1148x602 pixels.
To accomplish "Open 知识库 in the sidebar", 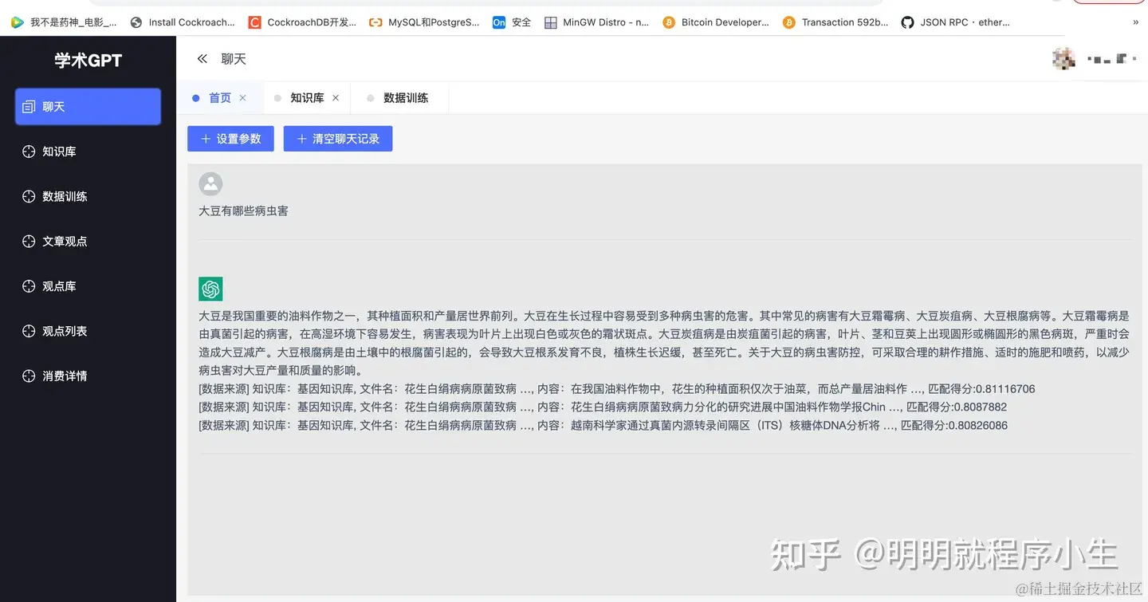I will [x=88, y=151].
